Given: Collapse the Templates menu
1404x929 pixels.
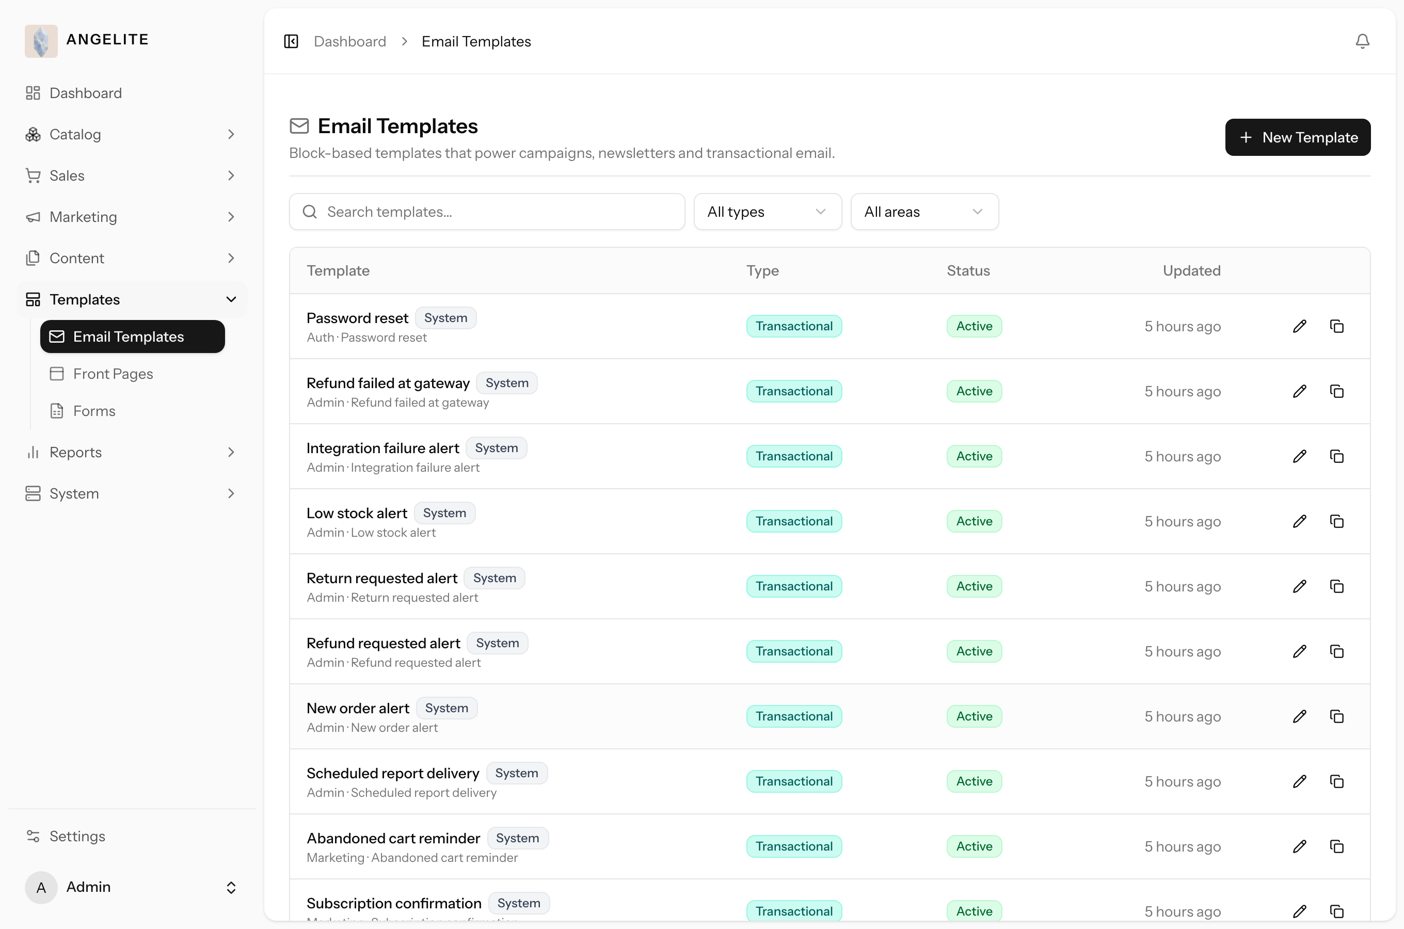Looking at the screenshot, I should (132, 300).
